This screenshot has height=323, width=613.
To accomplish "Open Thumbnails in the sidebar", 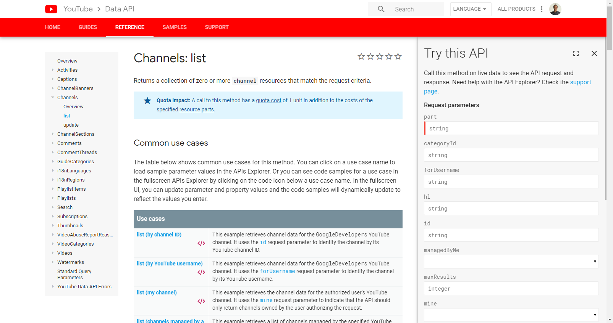I will click(x=70, y=226).
